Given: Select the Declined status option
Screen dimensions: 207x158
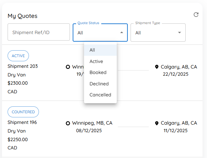Looking at the screenshot, I should click(x=100, y=84).
